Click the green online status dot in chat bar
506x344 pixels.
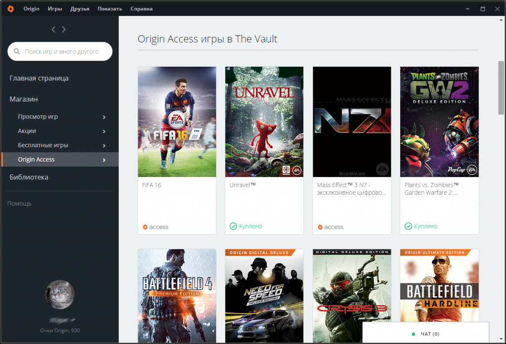point(414,334)
